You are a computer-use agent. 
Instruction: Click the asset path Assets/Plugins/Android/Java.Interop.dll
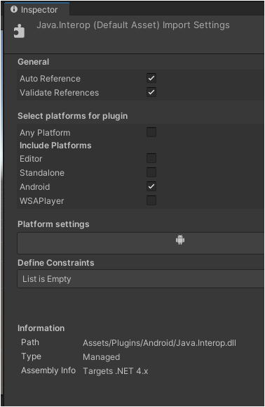159,343
